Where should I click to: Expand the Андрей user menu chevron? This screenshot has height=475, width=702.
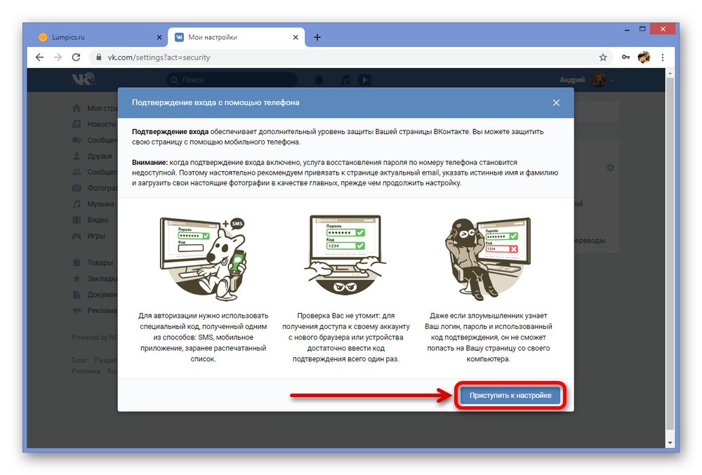[x=613, y=79]
